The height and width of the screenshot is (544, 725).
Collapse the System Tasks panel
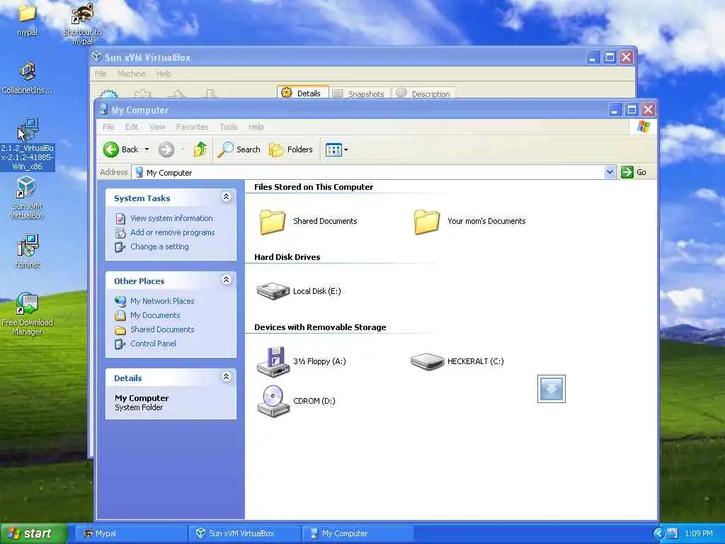click(x=226, y=197)
